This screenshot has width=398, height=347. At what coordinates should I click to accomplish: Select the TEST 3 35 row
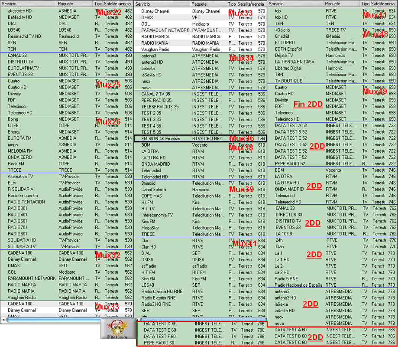click(x=200, y=119)
